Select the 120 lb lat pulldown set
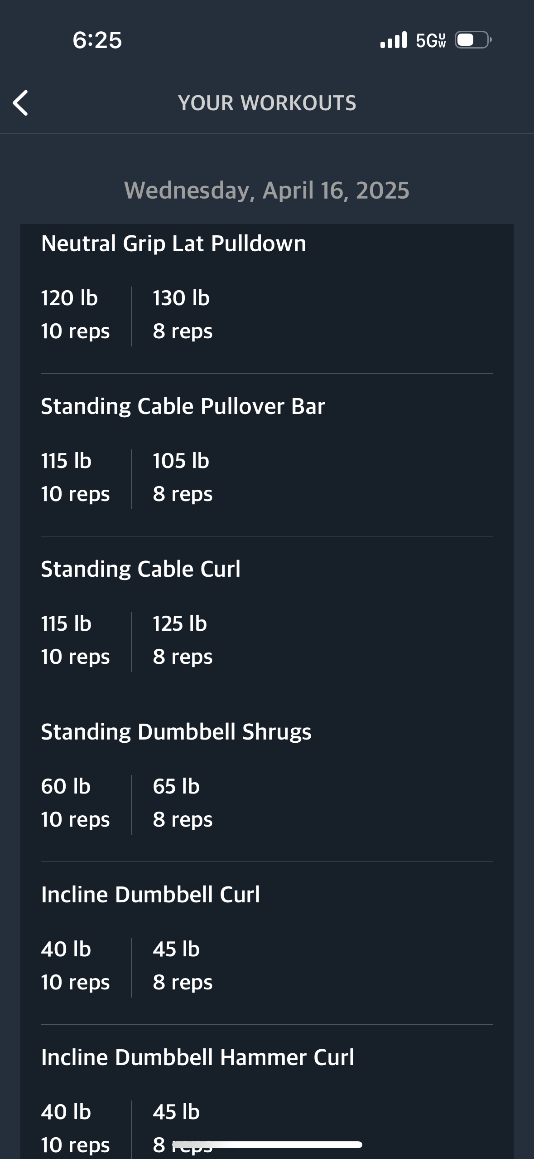Viewport: 534px width, 1159px height. click(75, 315)
